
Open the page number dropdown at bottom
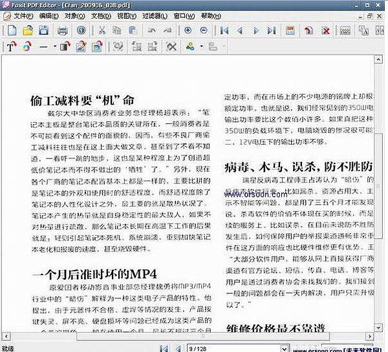[x=285, y=349]
